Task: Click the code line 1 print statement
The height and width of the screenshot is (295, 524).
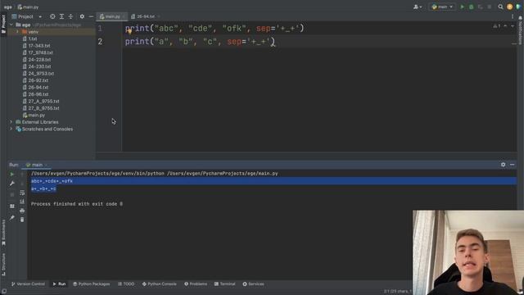Action: [x=215, y=29]
